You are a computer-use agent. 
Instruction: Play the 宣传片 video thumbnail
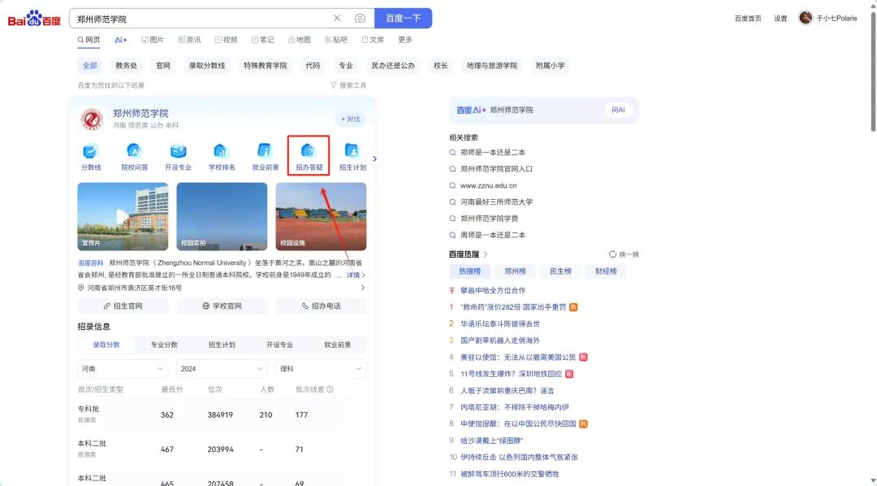pos(123,216)
